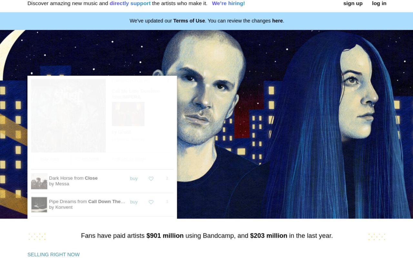
Task: Open the directly support link
Action: [x=130, y=3]
